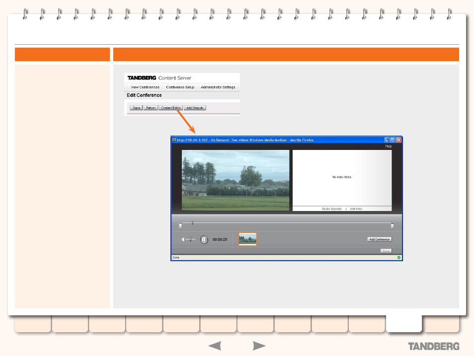The width and height of the screenshot is (474, 356).
Task: Click the end trim marker on timeline
Action: click(392, 225)
